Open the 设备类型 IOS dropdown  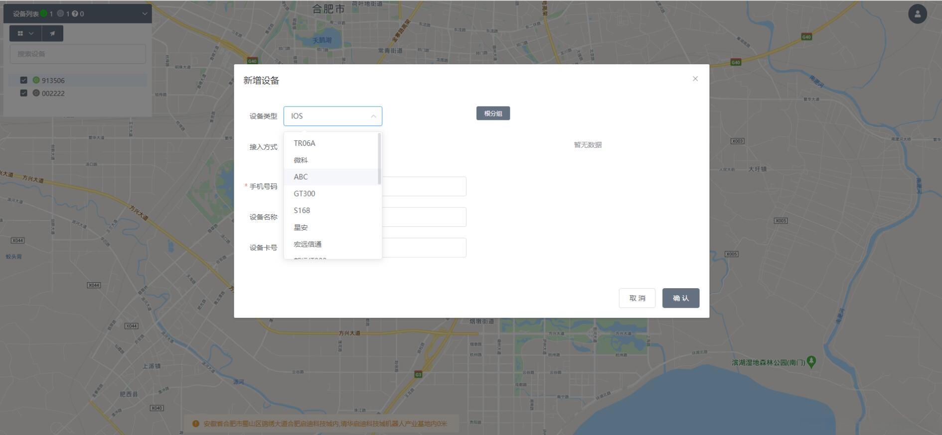(x=332, y=116)
